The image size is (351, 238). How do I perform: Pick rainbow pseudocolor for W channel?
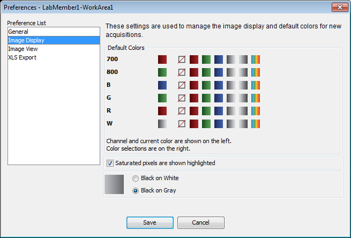point(256,124)
